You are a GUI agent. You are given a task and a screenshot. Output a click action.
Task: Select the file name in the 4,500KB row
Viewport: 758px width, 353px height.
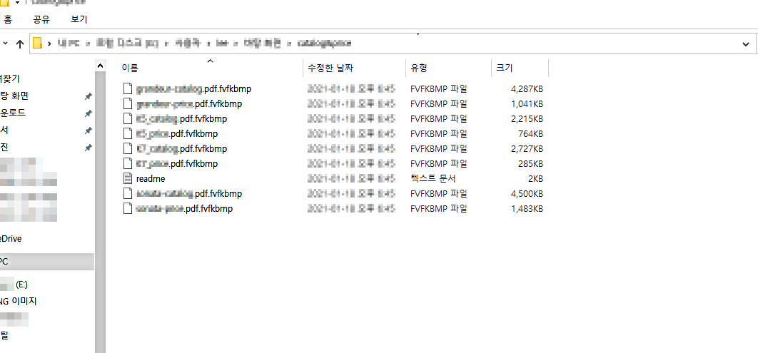pos(189,194)
